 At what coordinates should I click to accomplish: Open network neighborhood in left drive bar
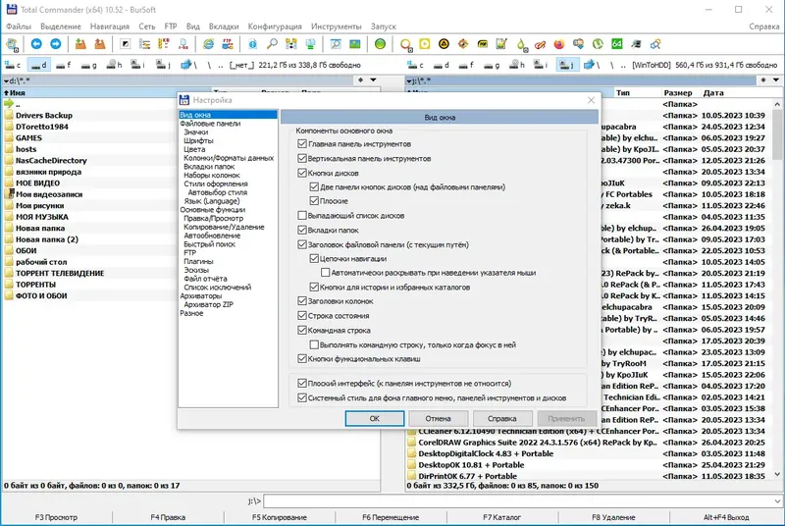pos(188,65)
